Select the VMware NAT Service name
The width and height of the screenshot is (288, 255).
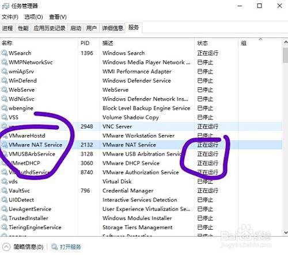[x=35, y=145]
